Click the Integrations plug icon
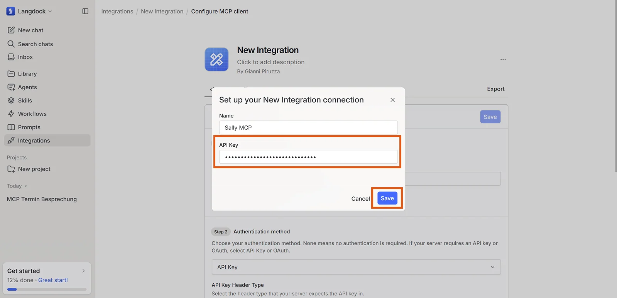The height and width of the screenshot is (298, 617). 11,141
